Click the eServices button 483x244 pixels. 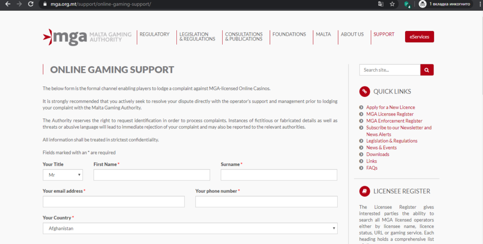[x=419, y=37]
